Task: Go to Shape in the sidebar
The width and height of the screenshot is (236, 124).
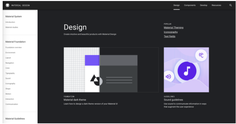Action: point(8,89)
